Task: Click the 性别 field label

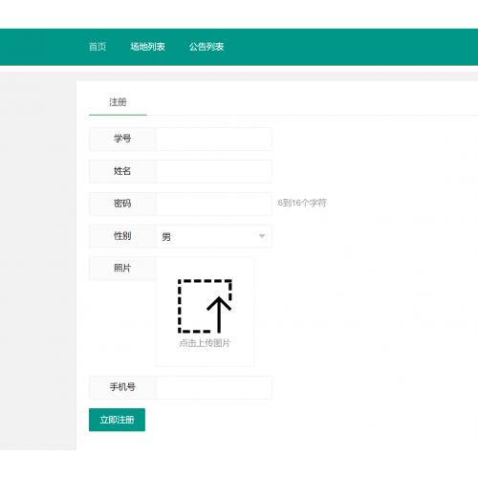Action: (122, 236)
